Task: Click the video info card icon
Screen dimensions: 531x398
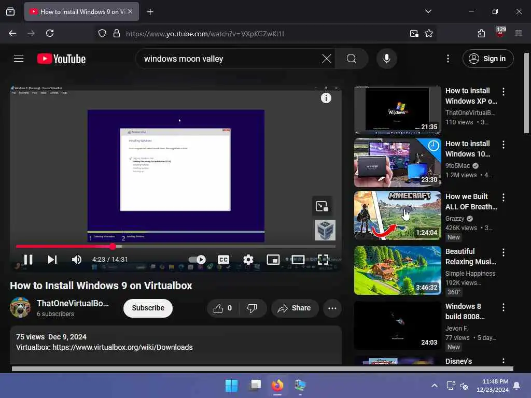Action: point(326,98)
